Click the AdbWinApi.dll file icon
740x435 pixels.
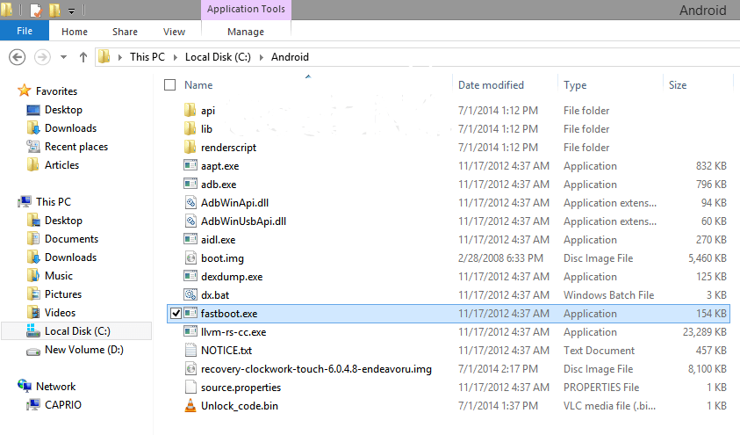190,203
